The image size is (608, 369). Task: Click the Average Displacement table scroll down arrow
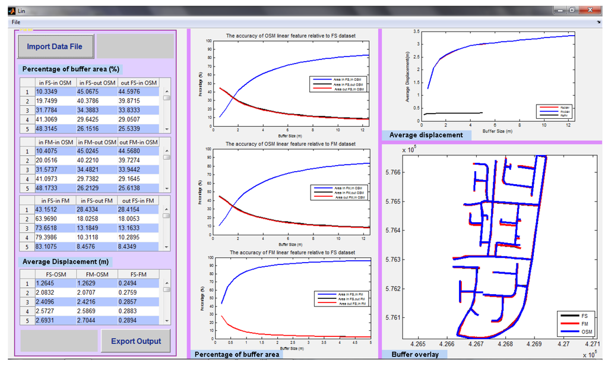pyautogui.click(x=167, y=321)
